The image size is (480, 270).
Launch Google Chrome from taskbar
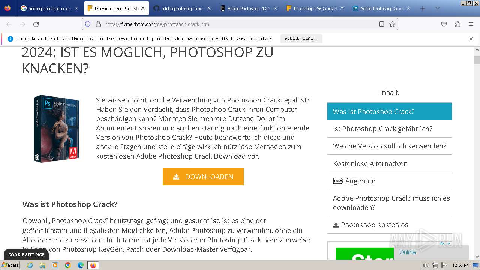pos(68,265)
